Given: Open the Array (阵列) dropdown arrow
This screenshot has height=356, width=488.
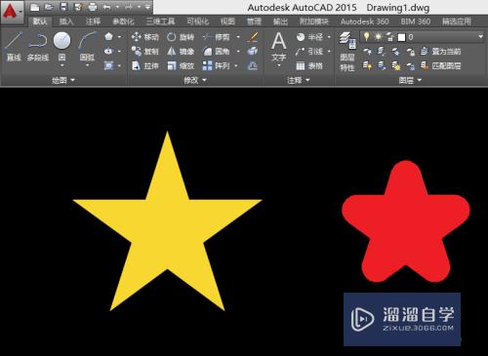Looking at the screenshot, I should pyautogui.click(x=236, y=66).
